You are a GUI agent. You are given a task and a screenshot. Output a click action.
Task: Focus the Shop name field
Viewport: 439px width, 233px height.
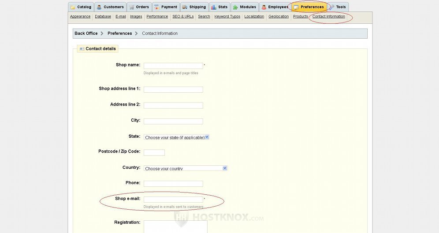(173, 66)
